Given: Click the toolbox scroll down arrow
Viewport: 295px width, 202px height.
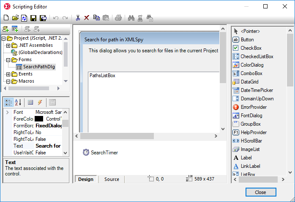Looking at the screenshot, I should [x=290, y=172].
